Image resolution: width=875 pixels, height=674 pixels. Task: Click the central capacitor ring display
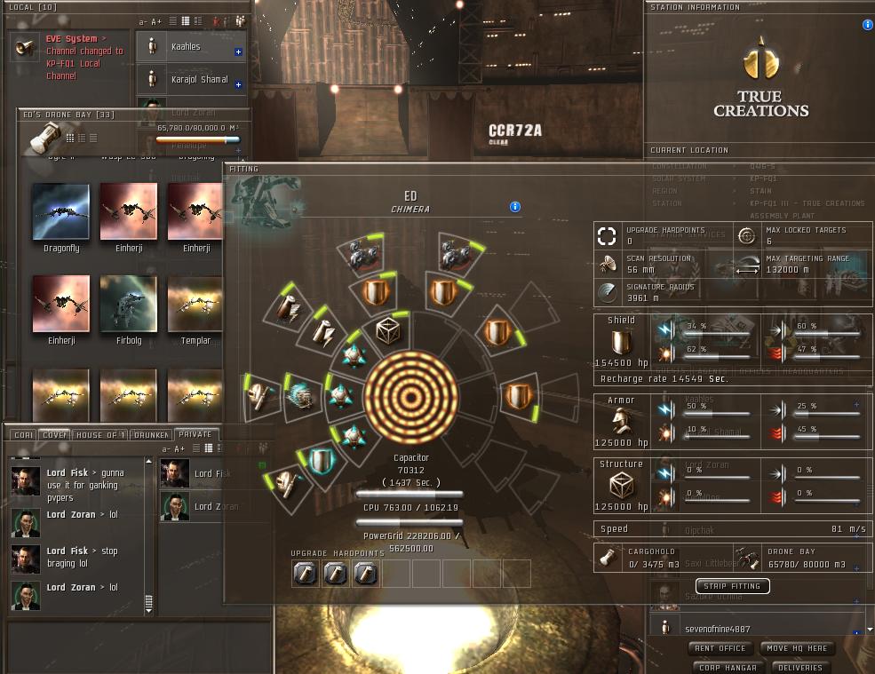coord(410,397)
